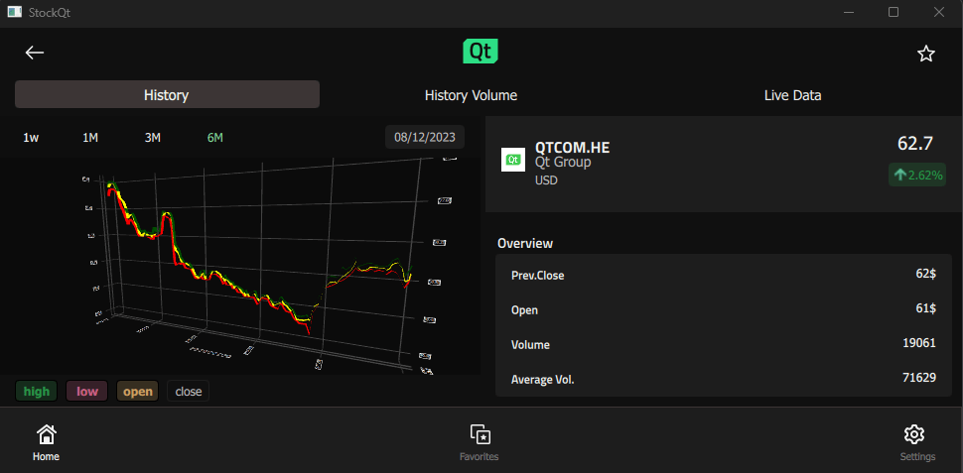The height and width of the screenshot is (473, 963).
Task: Switch to the History Volume tab
Action: tap(471, 95)
